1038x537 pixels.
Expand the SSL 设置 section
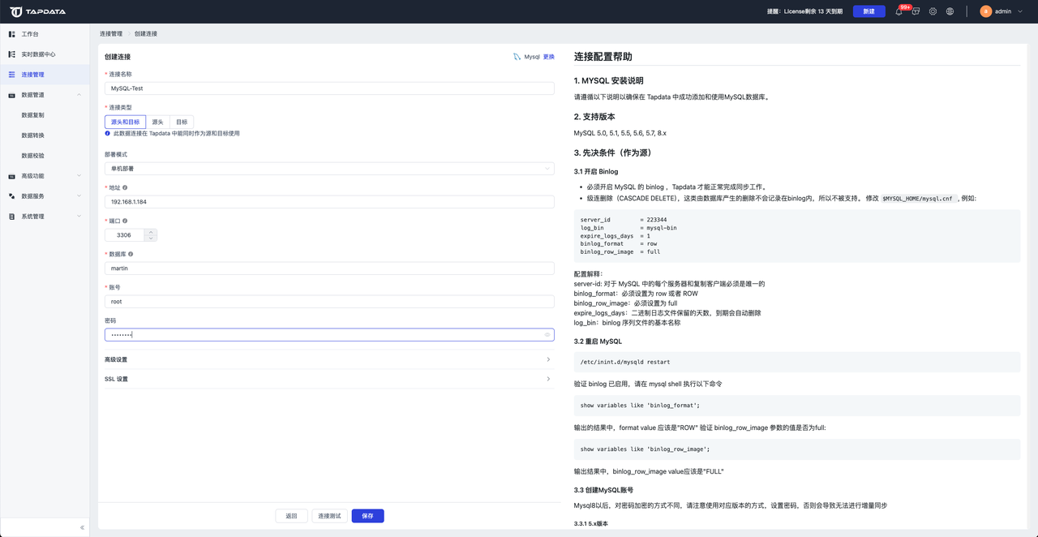tap(329, 379)
